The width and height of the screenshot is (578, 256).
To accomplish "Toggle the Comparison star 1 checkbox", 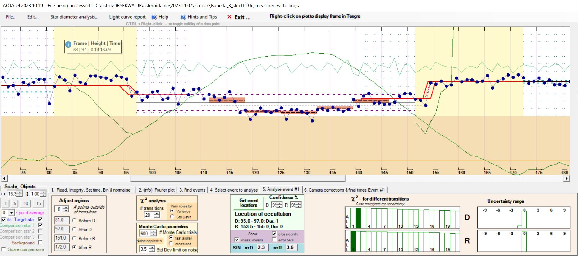I will click(x=40, y=225).
